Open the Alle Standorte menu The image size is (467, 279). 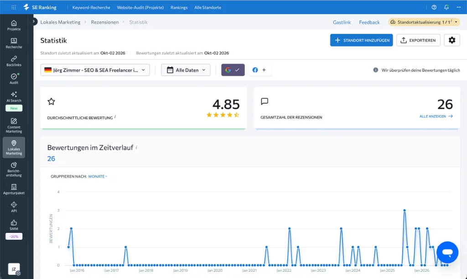[x=208, y=7]
